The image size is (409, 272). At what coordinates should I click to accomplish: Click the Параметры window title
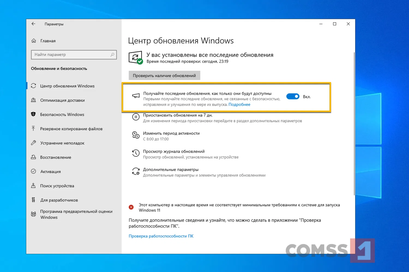click(x=54, y=24)
